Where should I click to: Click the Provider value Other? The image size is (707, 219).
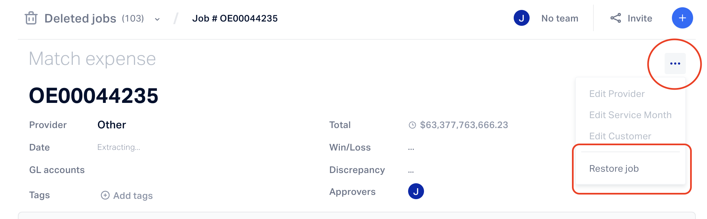pyautogui.click(x=112, y=125)
